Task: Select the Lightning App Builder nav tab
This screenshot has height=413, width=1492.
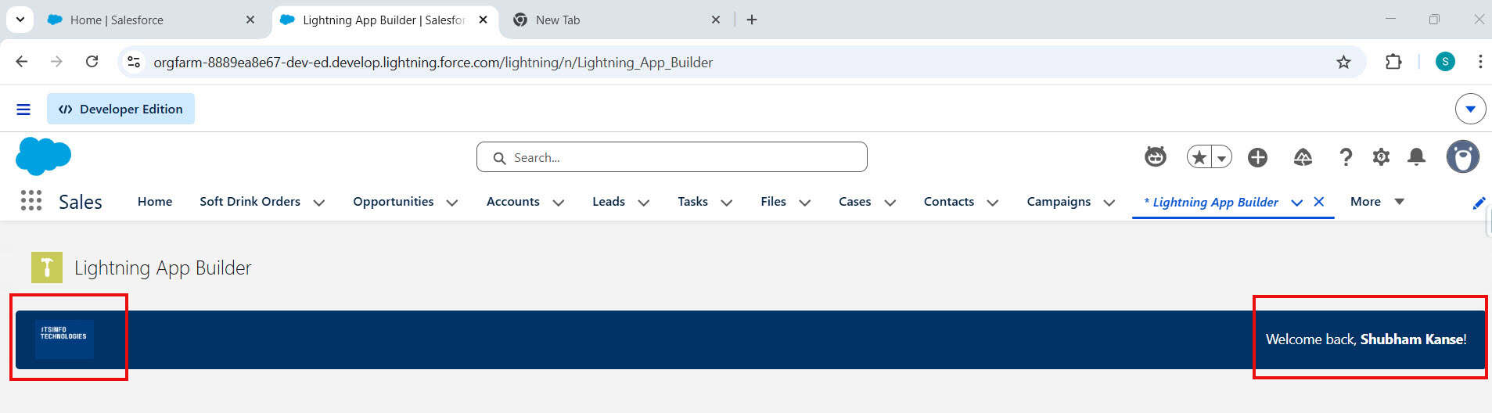Action: point(1211,202)
